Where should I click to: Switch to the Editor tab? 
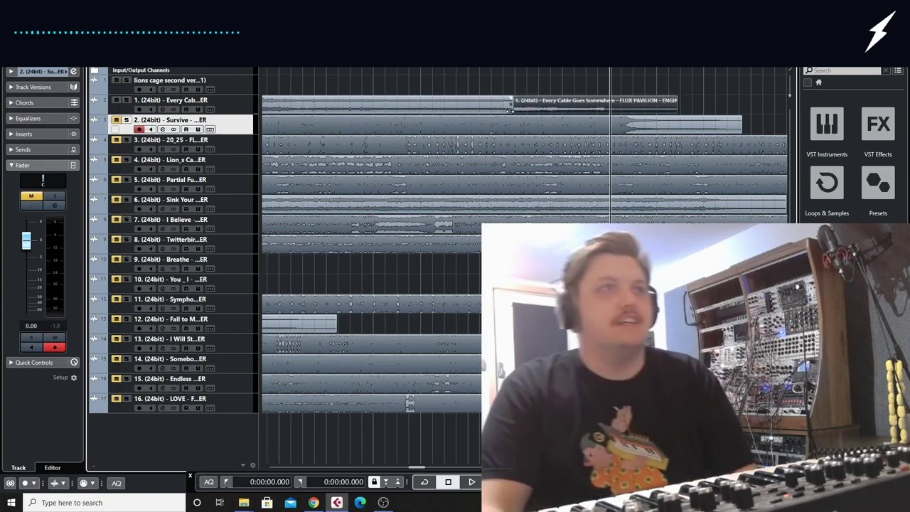tap(53, 468)
